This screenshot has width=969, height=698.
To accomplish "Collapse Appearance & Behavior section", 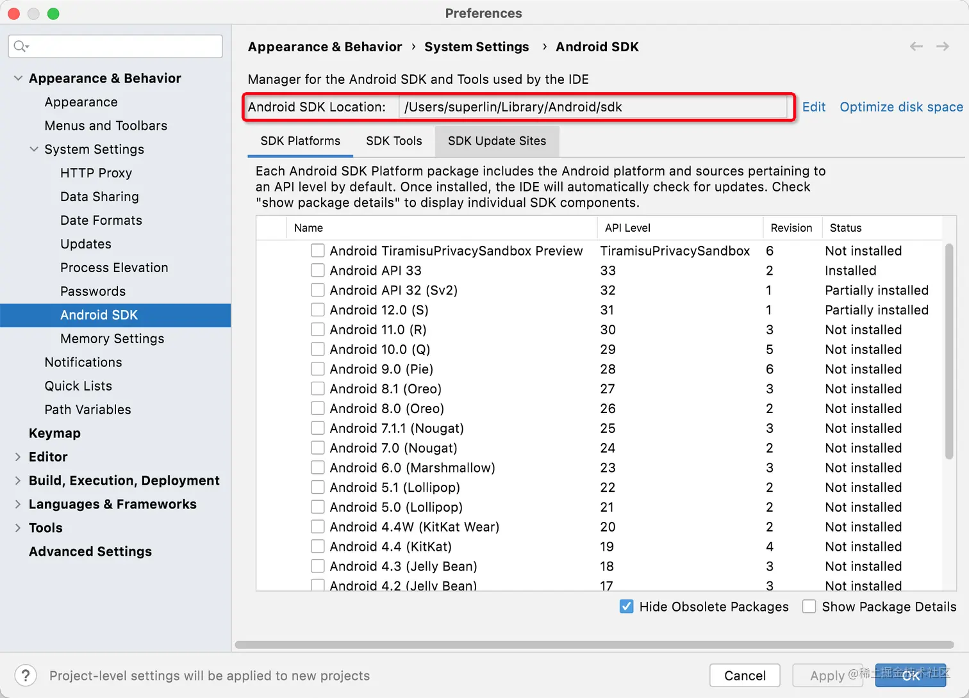I will click(x=18, y=78).
